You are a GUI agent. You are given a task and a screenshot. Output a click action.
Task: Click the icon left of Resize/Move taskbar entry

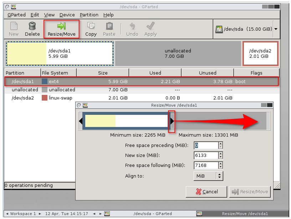(x=199, y=214)
